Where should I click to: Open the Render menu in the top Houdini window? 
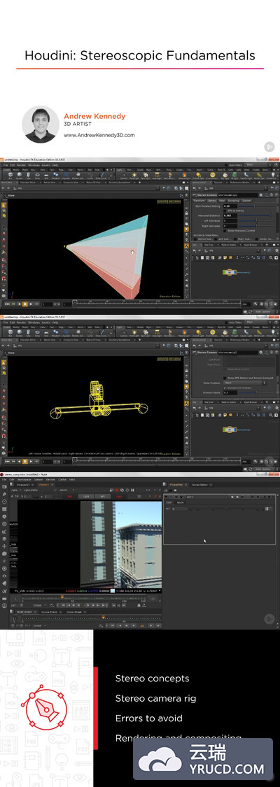[20, 164]
